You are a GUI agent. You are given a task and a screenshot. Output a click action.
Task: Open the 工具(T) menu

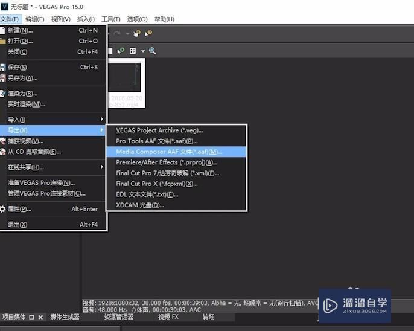(111, 19)
